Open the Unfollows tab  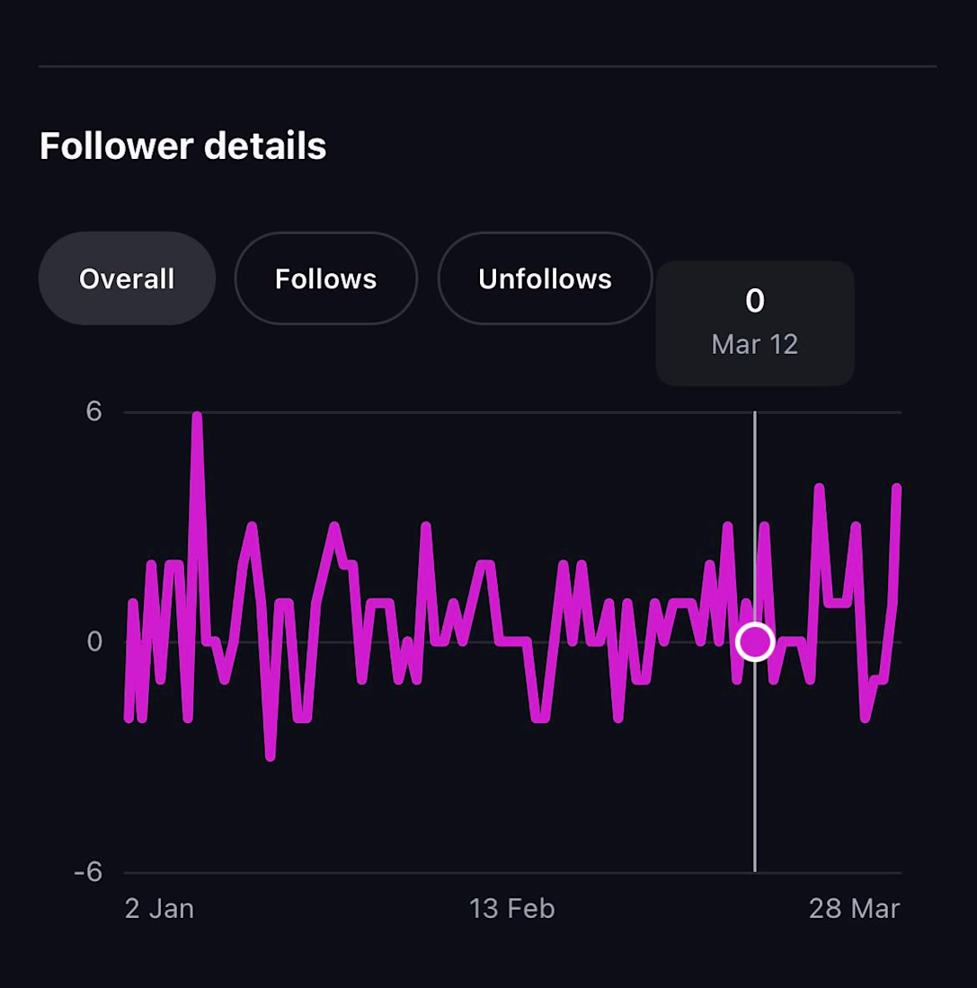pyautogui.click(x=545, y=278)
